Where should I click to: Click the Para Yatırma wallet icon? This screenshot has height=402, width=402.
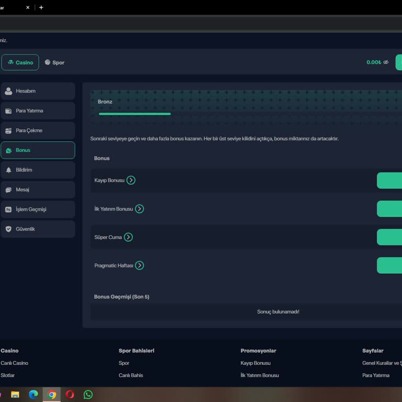[x=8, y=111]
